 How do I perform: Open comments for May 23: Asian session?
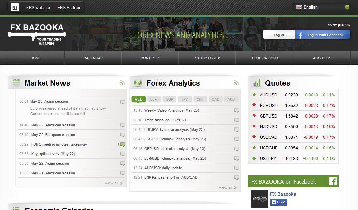click(123, 102)
